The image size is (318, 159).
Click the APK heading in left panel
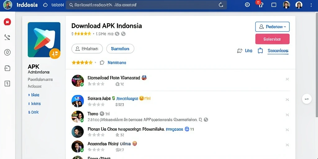click(x=34, y=66)
